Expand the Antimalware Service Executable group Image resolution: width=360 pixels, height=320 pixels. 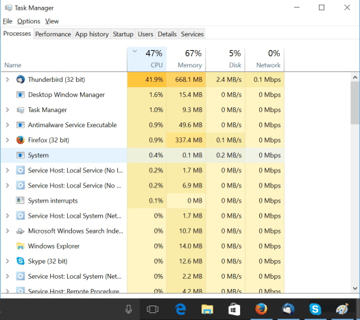(8, 125)
